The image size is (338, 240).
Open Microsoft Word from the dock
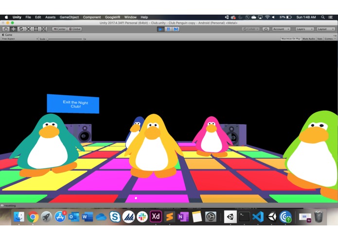[x=88, y=217]
